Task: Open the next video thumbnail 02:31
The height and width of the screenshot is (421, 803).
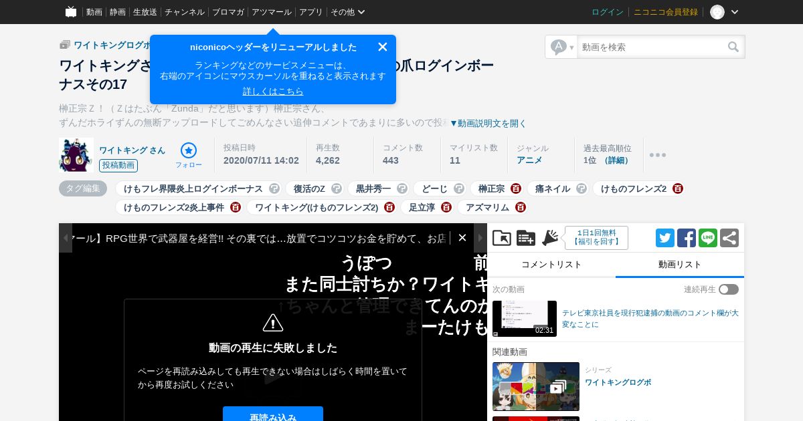Action: click(x=525, y=319)
